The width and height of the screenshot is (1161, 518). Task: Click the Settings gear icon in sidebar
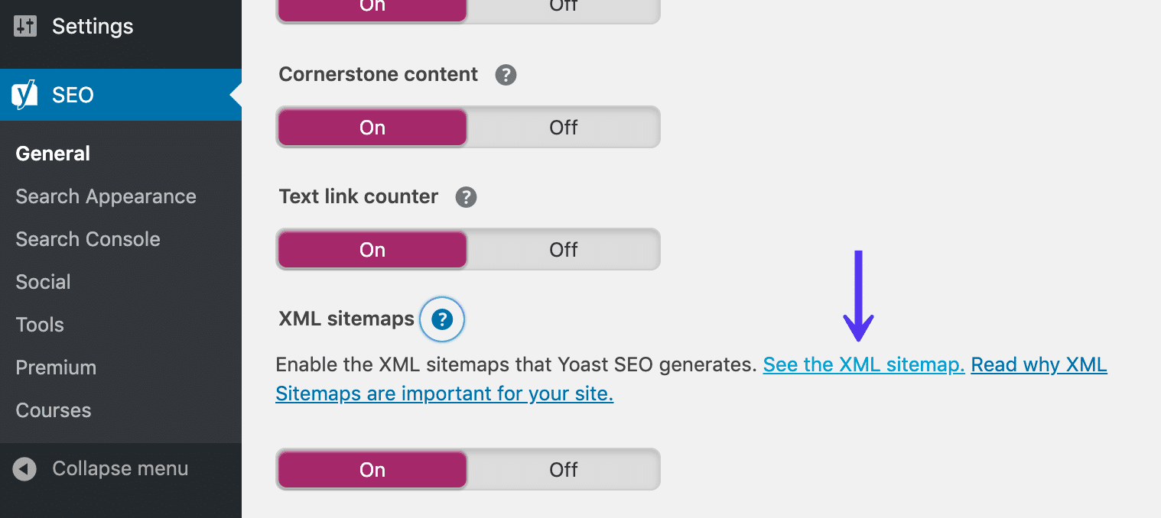tap(24, 25)
